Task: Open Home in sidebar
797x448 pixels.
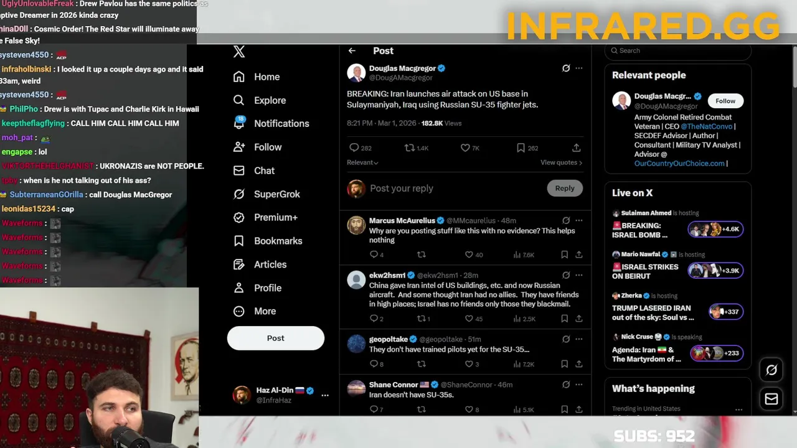Action: (257, 77)
